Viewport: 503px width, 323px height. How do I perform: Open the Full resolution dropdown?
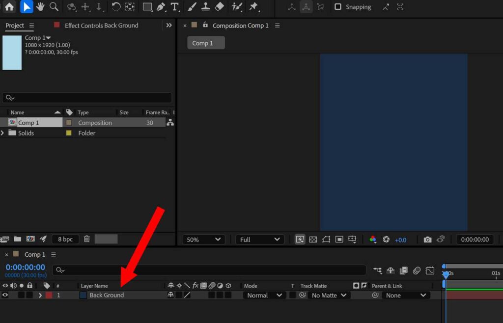(260, 240)
